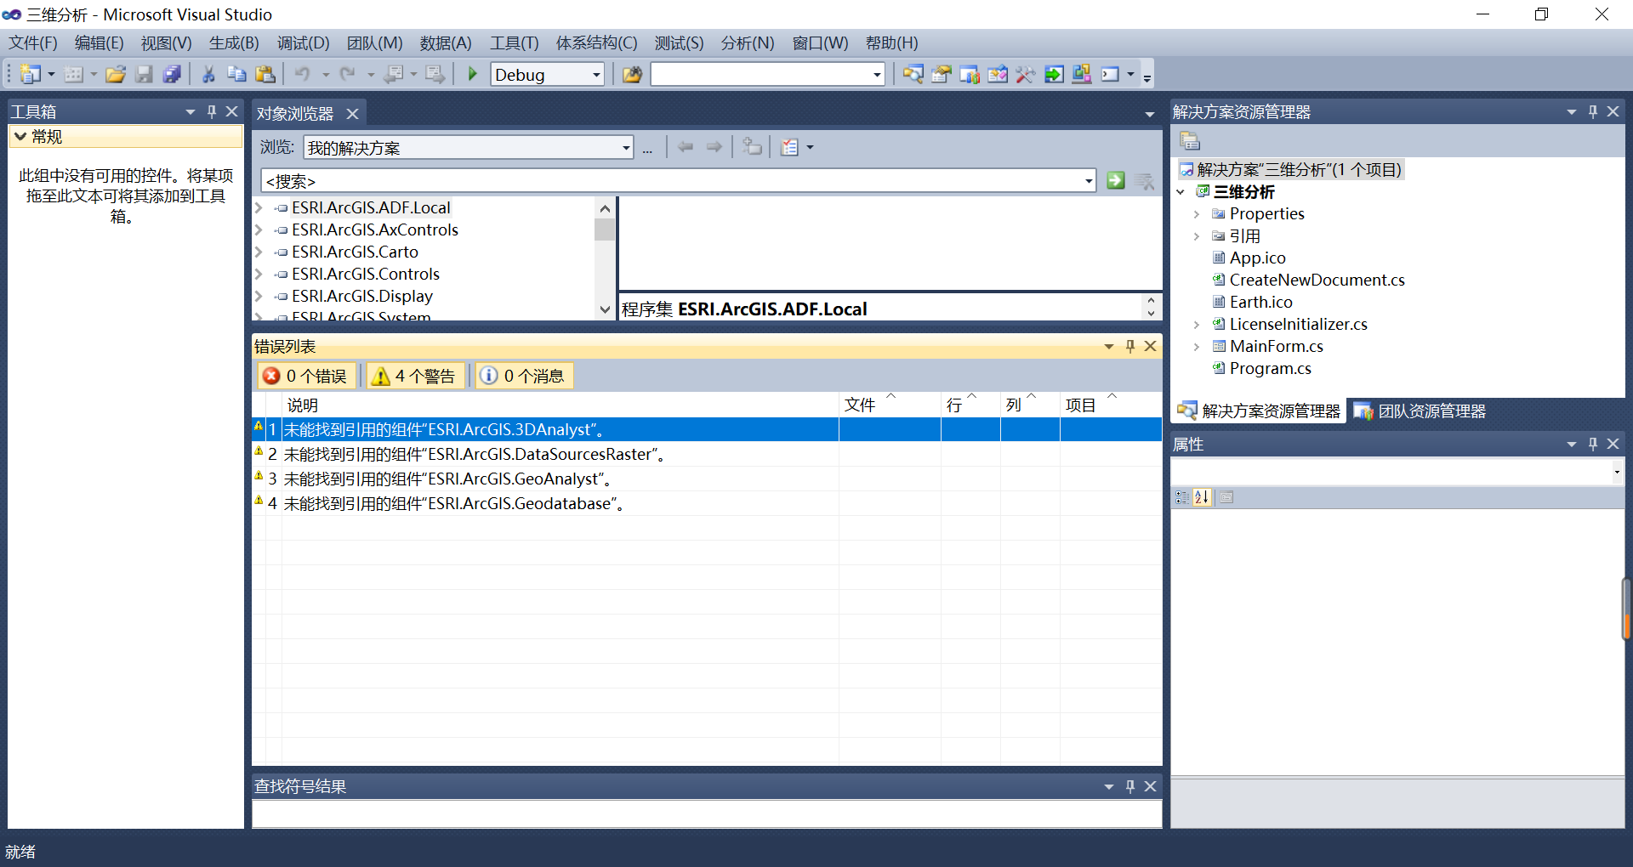
Task: Select the ESRI.ArcGIS.DataSourcesRaster warning row
Action: click(707, 454)
